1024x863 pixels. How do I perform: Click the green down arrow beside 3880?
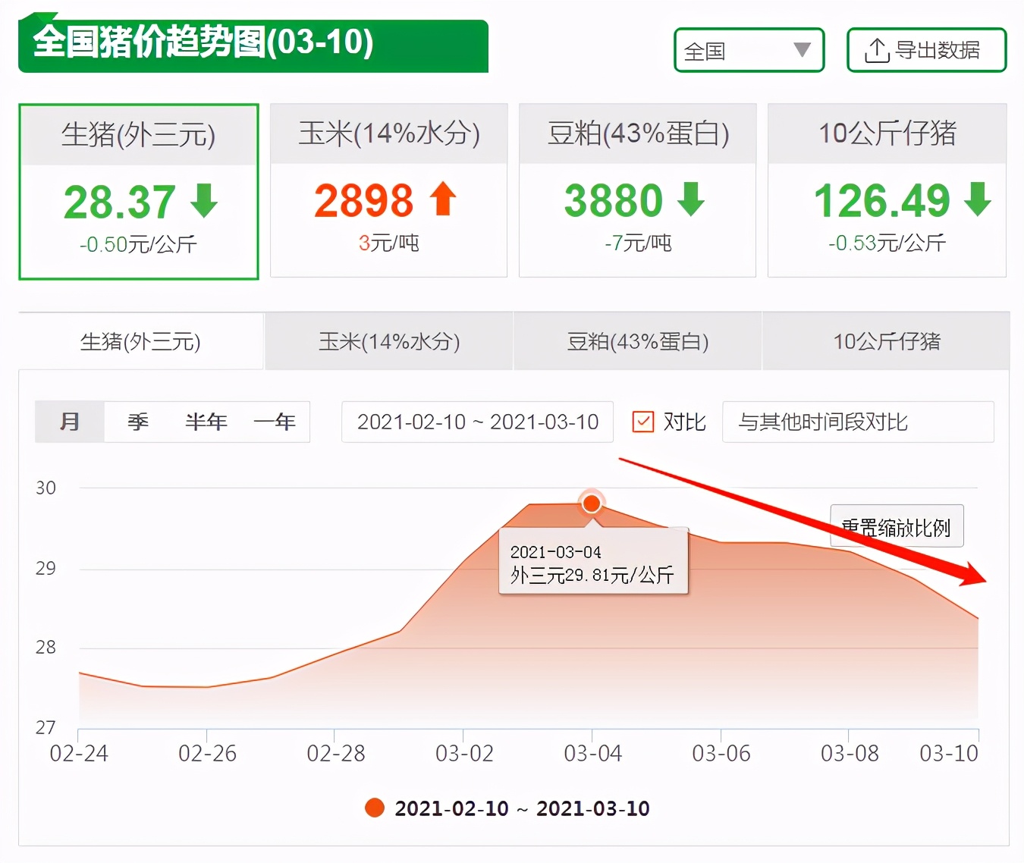click(690, 199)
